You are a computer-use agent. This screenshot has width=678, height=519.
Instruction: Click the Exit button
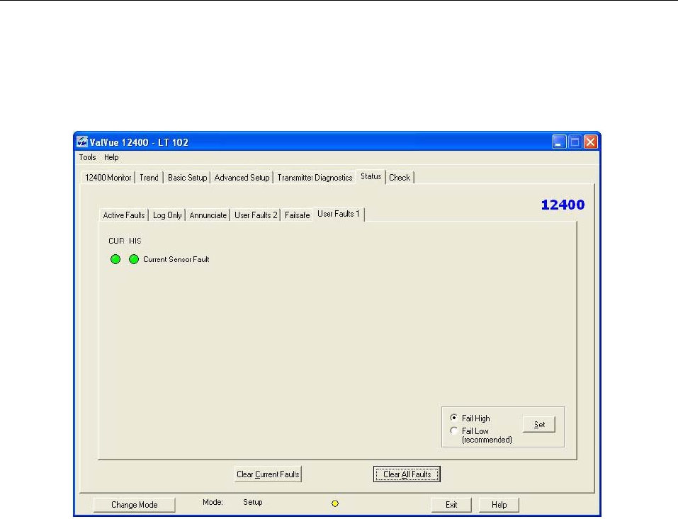click(451, 505)
